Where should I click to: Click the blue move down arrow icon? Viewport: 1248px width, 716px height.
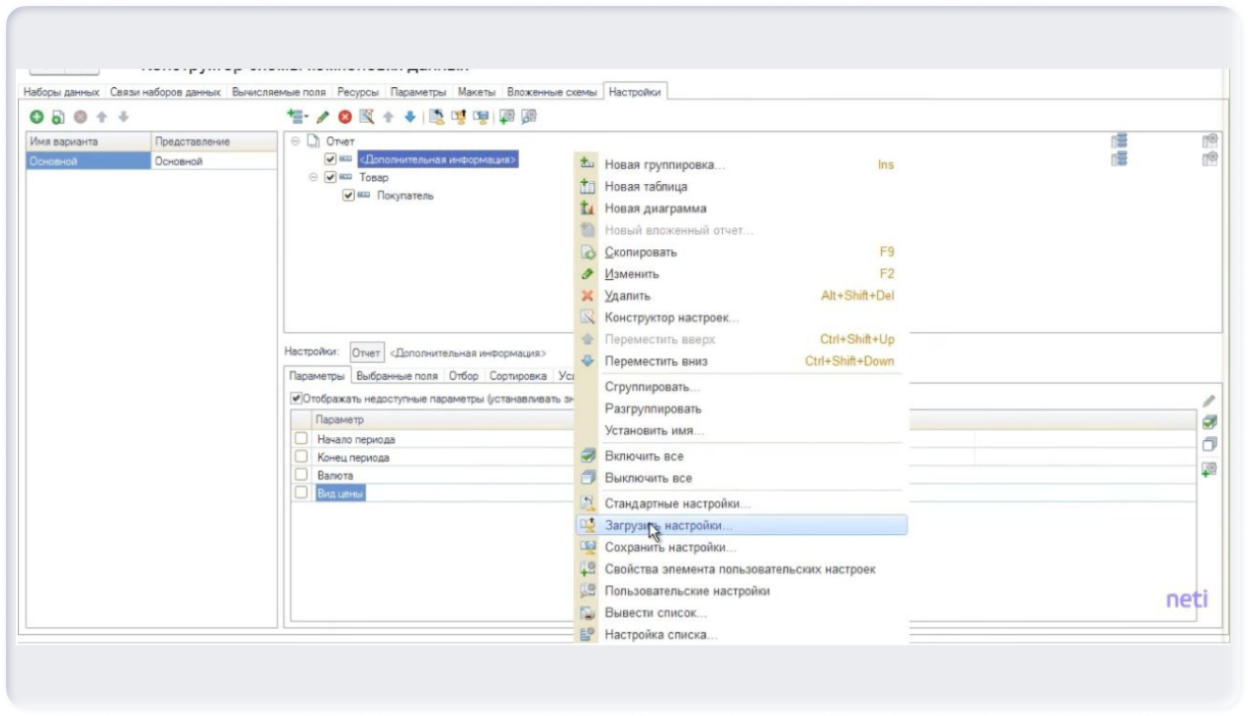click(x=409, y=117)
